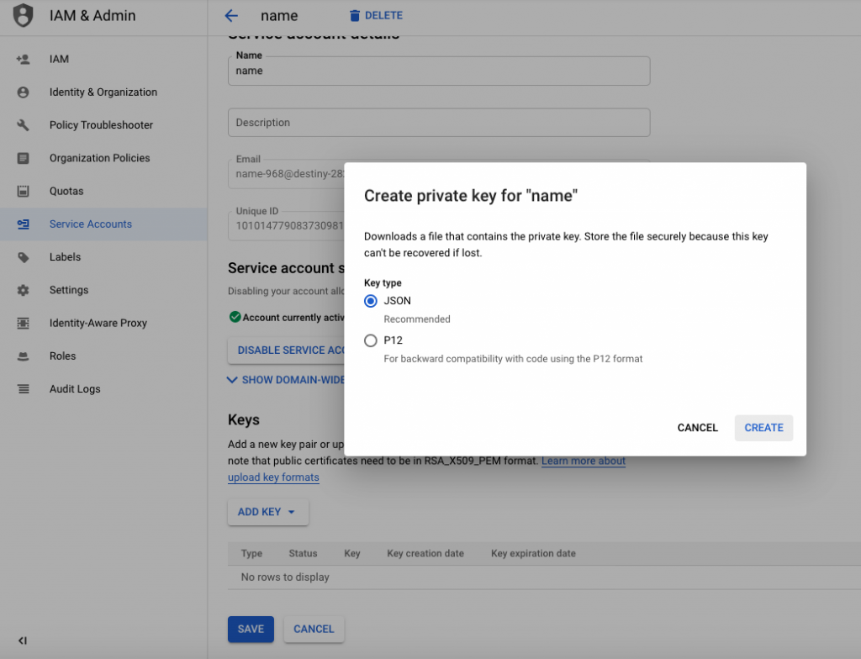
Task: Click the Policy Troubleshooter wrench icon
Action: point(23,125)
